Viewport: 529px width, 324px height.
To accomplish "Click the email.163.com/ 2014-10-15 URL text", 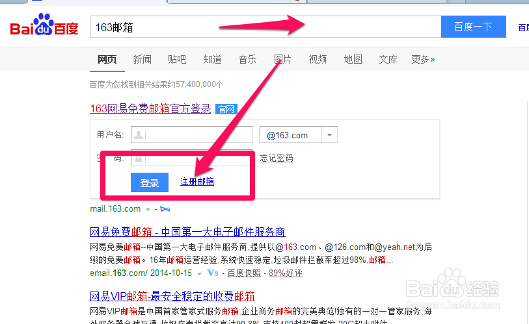I will pos(141,273).
